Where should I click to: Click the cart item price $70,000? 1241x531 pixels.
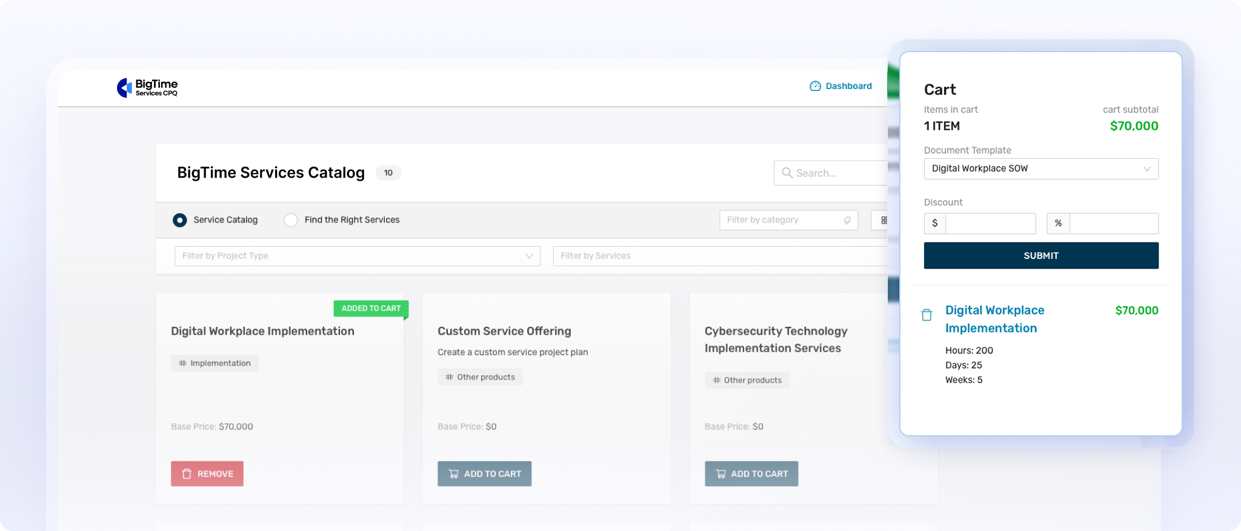pyautogui.click(x=1137, y=310)
